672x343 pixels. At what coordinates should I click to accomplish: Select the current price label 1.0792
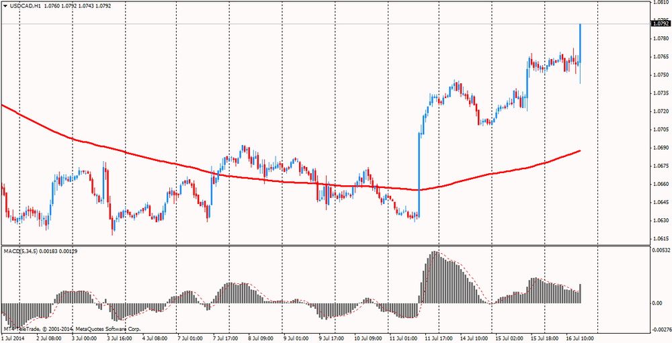pos(660,23)
